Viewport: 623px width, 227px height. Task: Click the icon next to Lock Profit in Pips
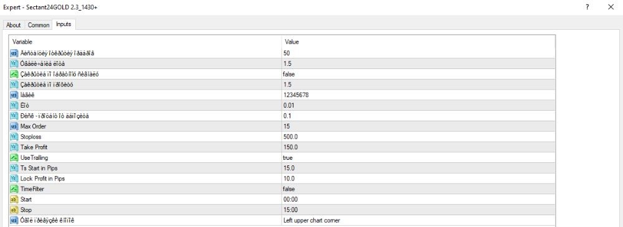coord(15,178)
